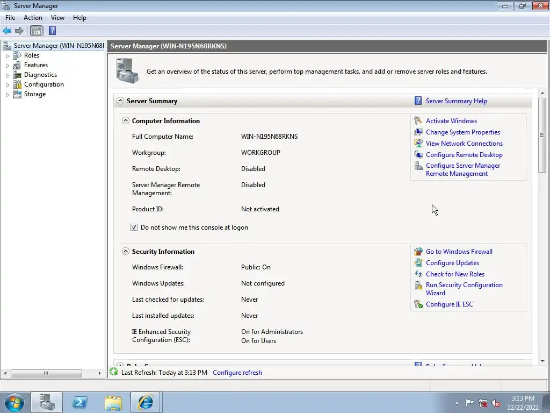Click the Activate Windows keys icon

coord(418,120)
